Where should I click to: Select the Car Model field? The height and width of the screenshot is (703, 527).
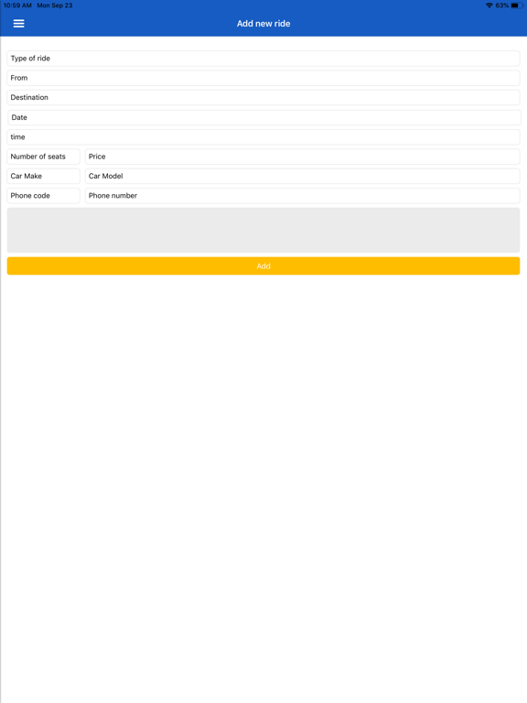point(303,176)
